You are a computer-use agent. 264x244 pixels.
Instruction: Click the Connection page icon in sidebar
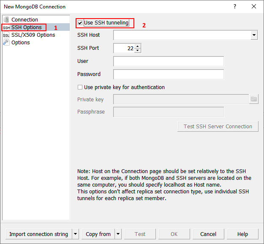pyautogui.click(x=6, y=20)
